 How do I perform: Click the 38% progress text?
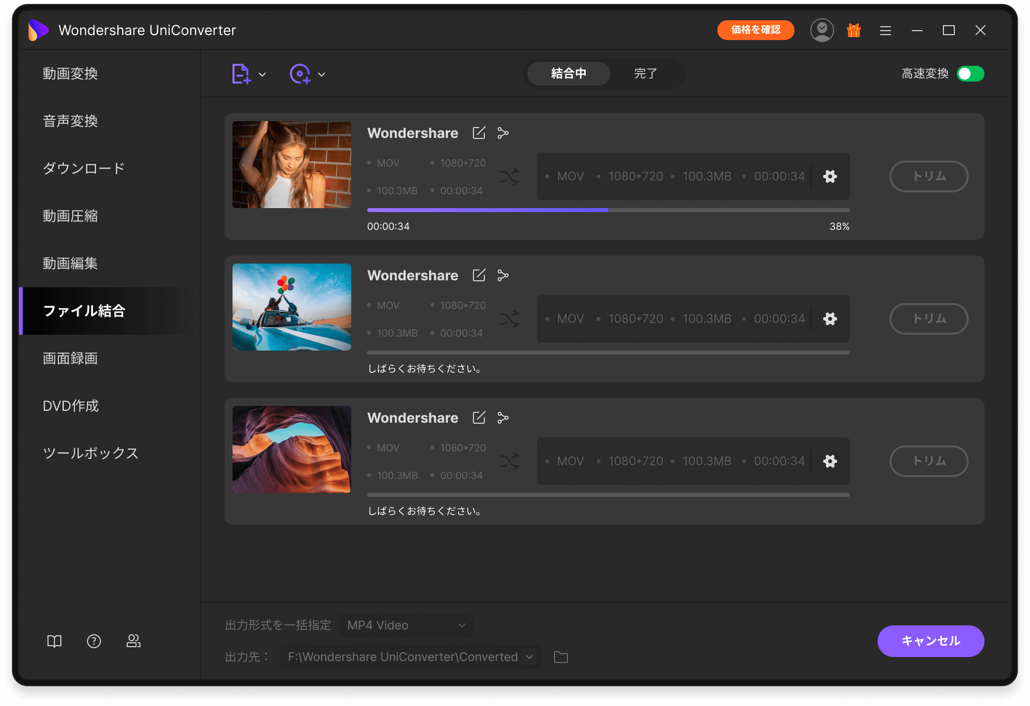[840, 226]
